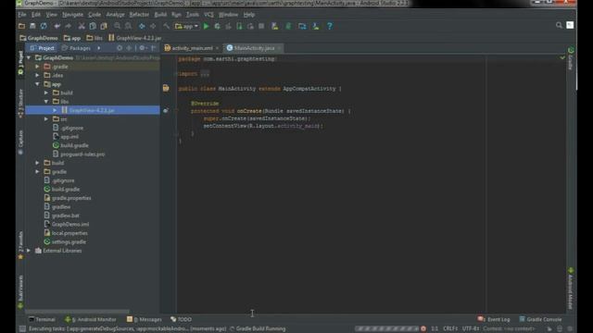The width and height of the screenshot is (593, 333).
Task: Expand the .gradle folder node
Action: [37, 67]
